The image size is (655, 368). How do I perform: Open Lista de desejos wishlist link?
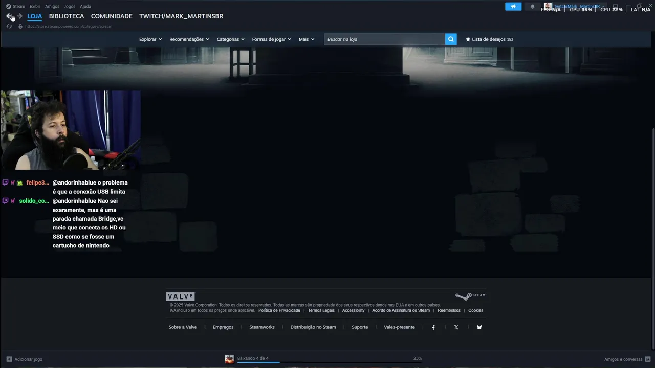click(489, 39)
